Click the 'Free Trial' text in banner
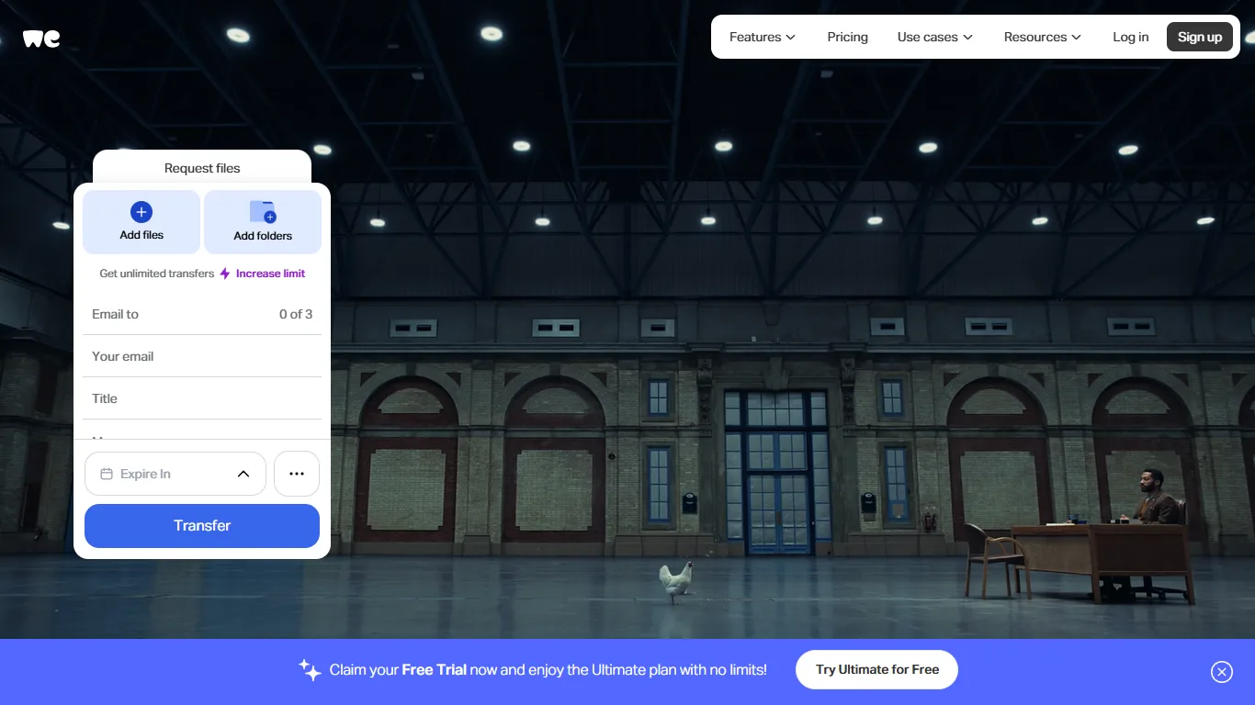1255x705 pixels. [x=435, y=670]
